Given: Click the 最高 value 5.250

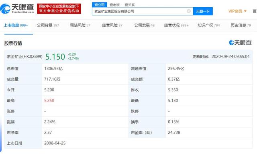Looking at the screenshot, I should 49,100.
